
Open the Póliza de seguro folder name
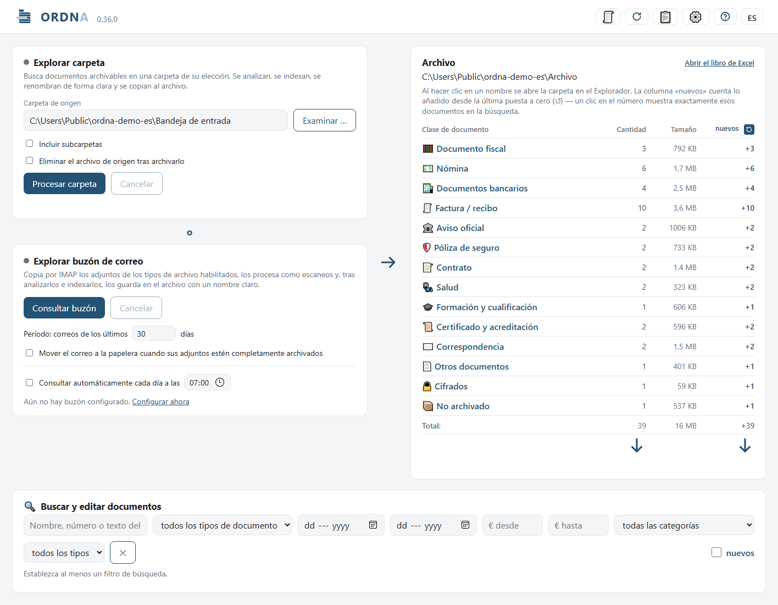tap(466, 248)
